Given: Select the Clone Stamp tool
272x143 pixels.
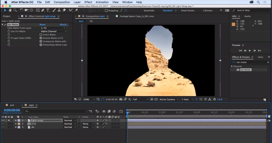Looking at the screenshot, I should (59, 10).
